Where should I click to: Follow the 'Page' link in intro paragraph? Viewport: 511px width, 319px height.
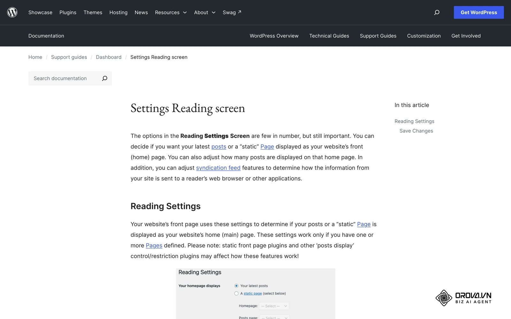(x=267, y=146)
